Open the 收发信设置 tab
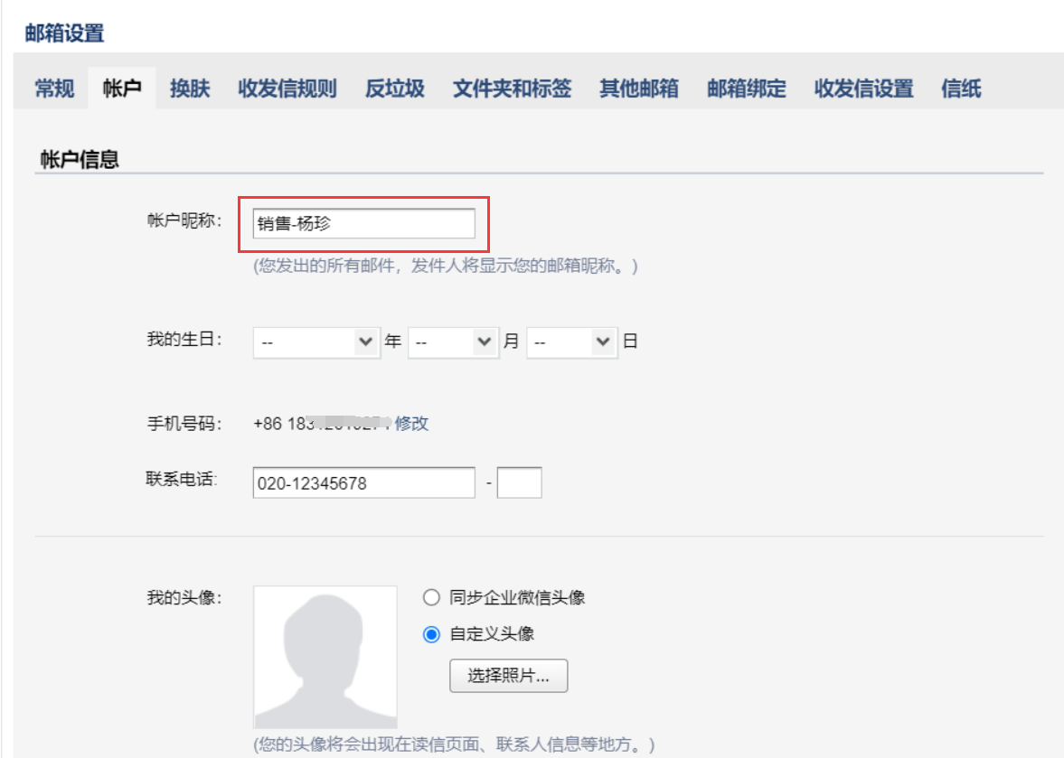 coord(863,89)
